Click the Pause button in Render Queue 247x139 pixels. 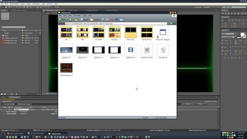coord(200,104)
